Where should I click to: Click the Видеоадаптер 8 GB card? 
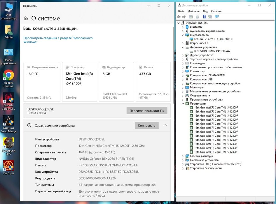(x=116, y=82)
